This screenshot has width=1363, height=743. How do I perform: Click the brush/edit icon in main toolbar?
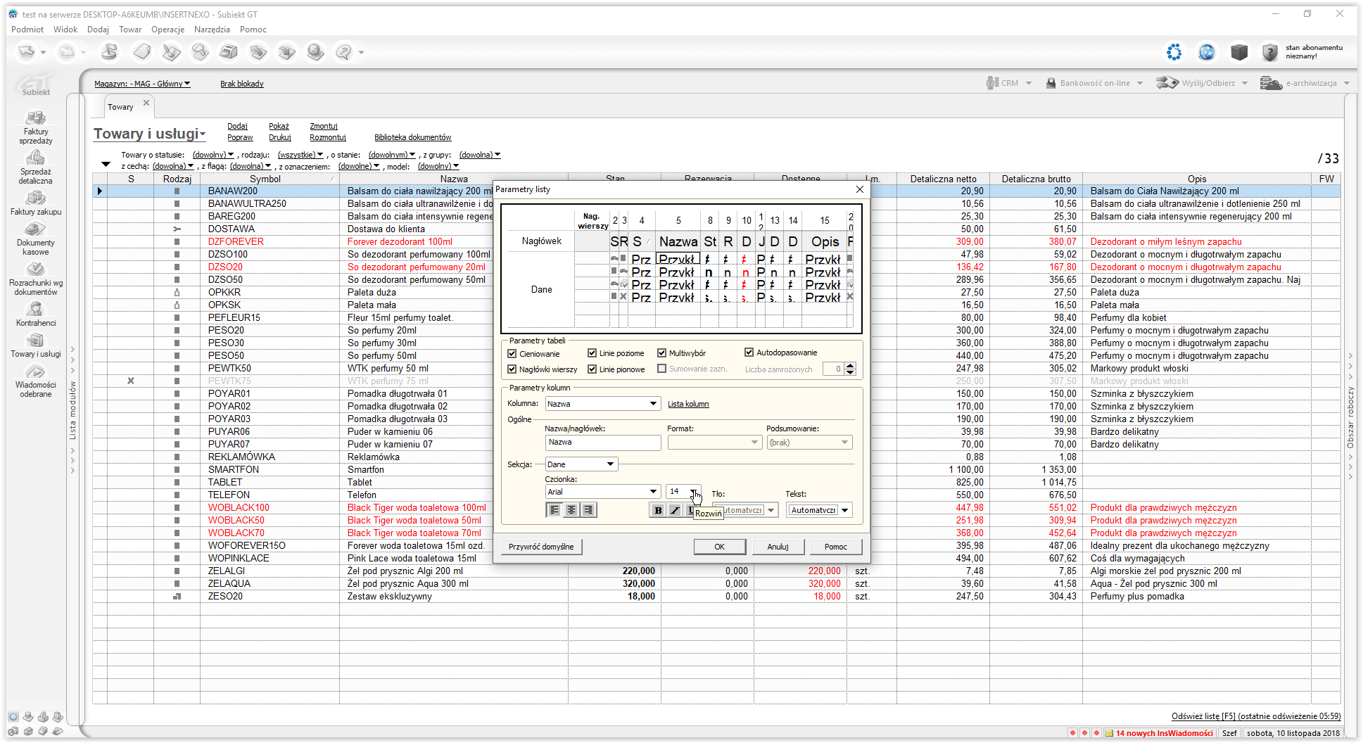tap(171, 51)
